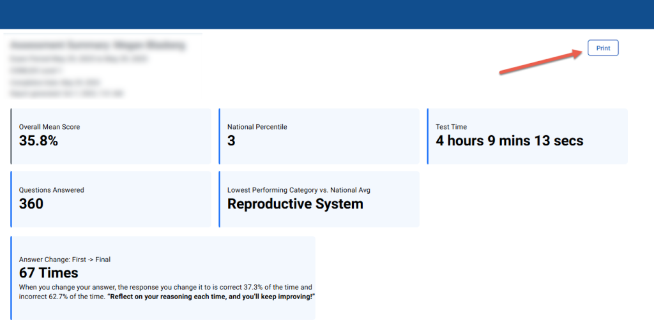654x324 pixels.
Task: Click the Print button
Action: [x=603, y=48]
